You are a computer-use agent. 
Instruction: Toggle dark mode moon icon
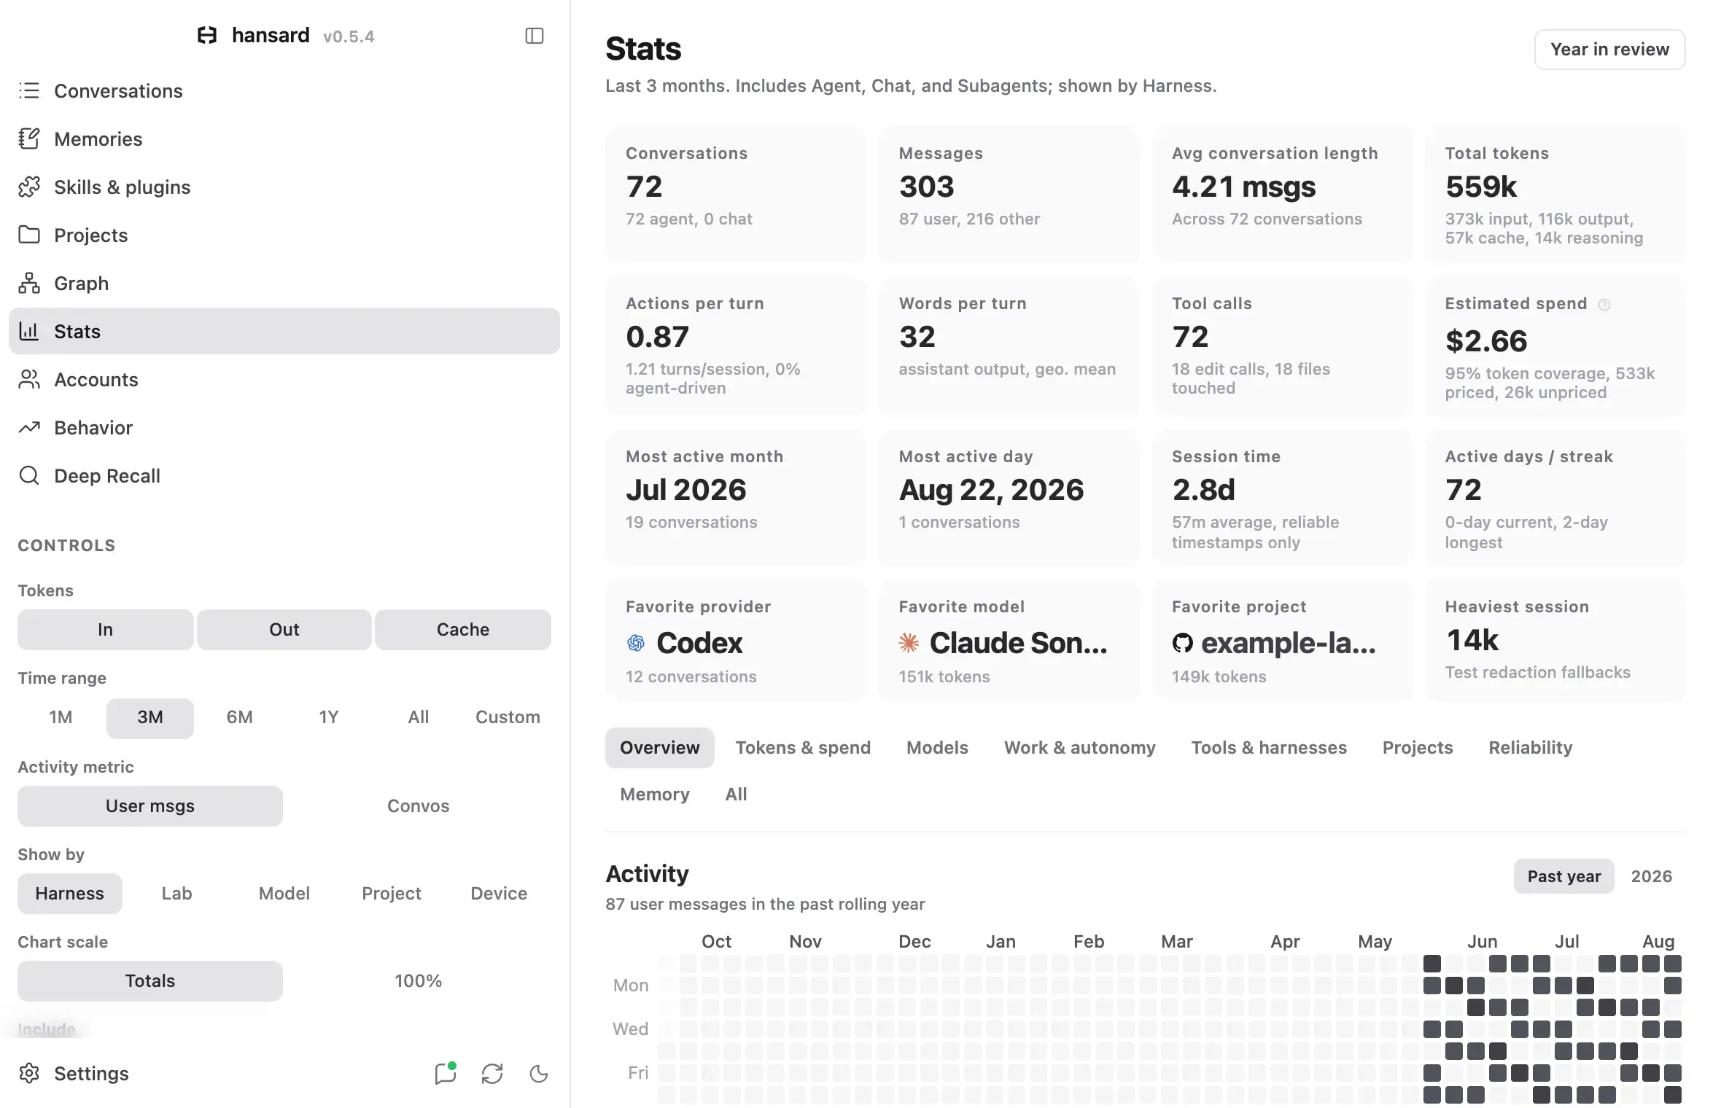(x=539, y=1073)
